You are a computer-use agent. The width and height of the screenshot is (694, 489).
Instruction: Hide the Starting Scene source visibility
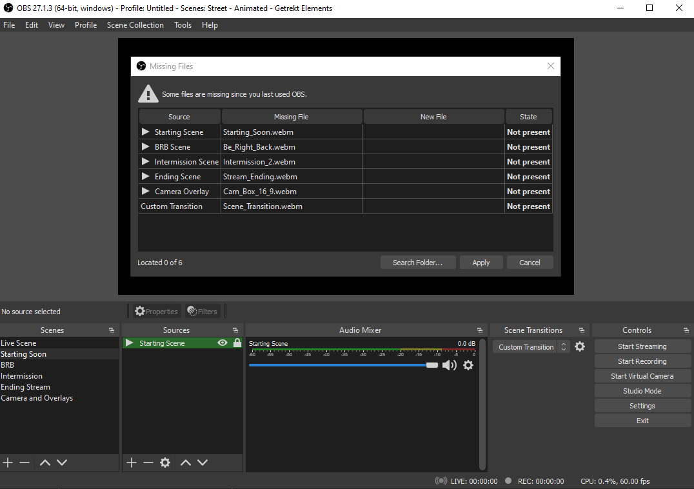click(223, 343)
